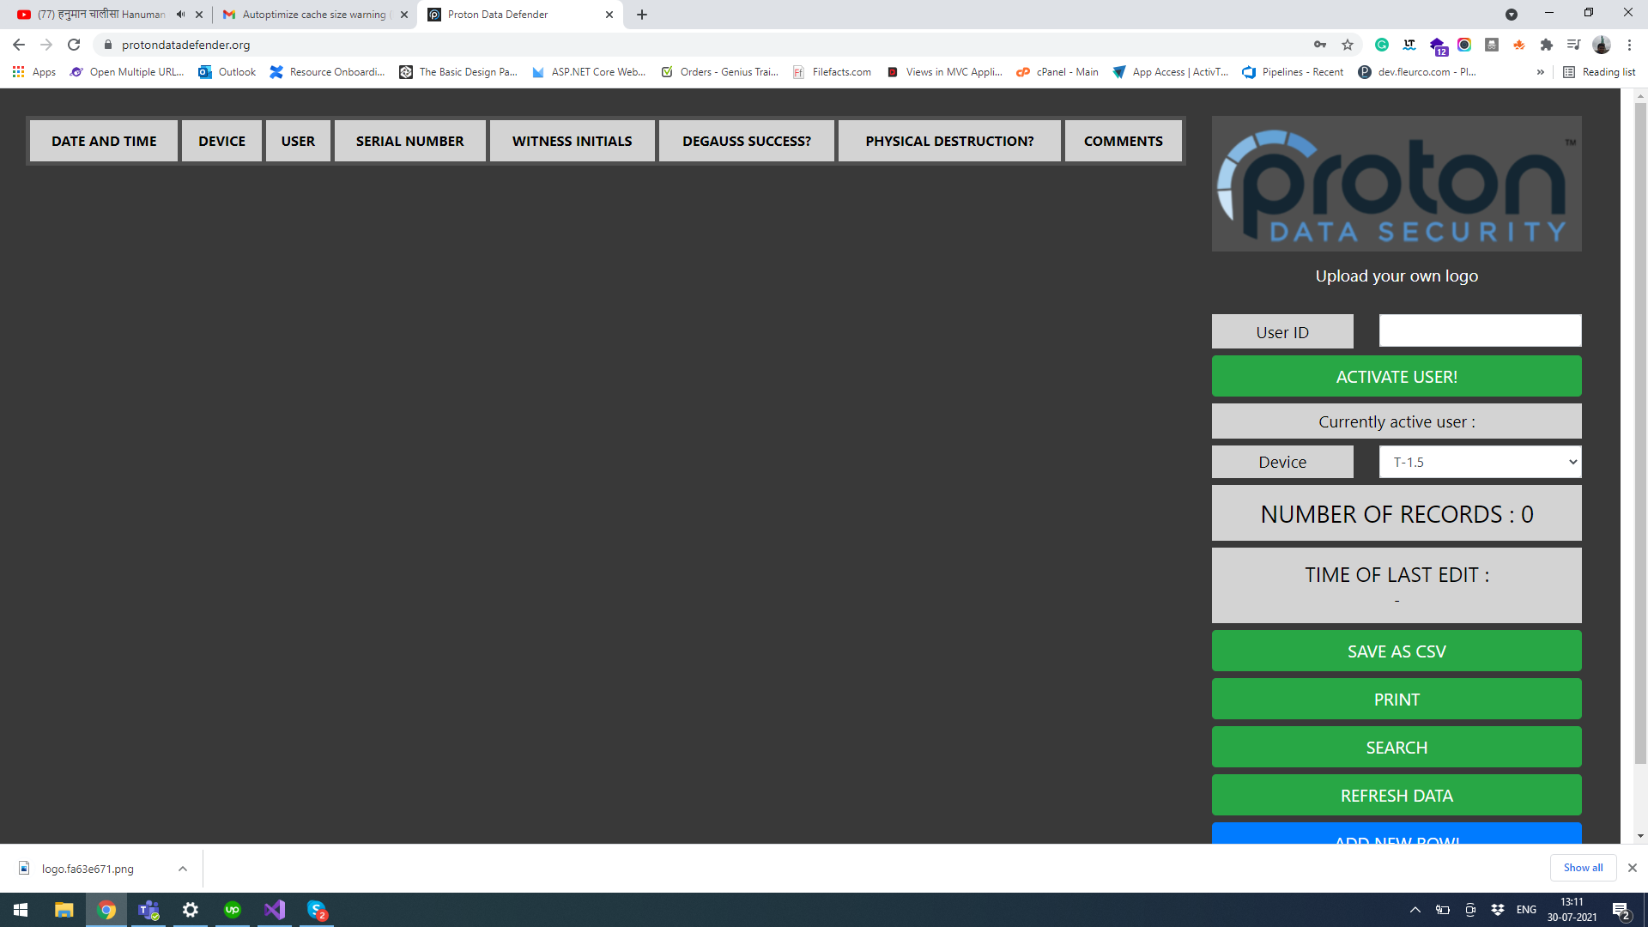Image resolution: width=1648 pixels, height=927 pixels.
Task: Open Visual Studio from taskbar
Action: click(275, 910)
